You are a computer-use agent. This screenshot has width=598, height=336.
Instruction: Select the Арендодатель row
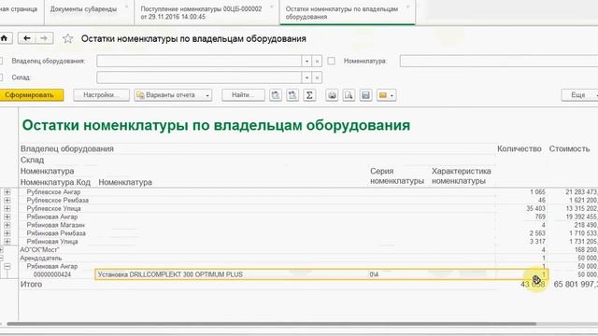tap(41, 259)
